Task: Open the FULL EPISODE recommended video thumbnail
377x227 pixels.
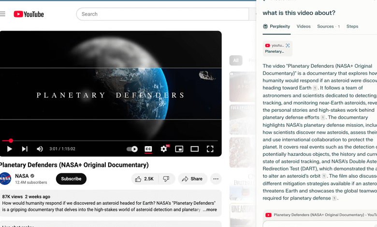Action: (x=243, y=120)
